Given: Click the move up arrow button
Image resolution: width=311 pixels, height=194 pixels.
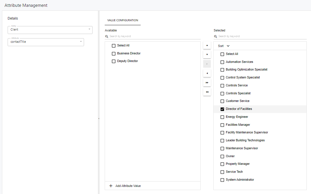Looking at the screenshot, I should [207, 45].
